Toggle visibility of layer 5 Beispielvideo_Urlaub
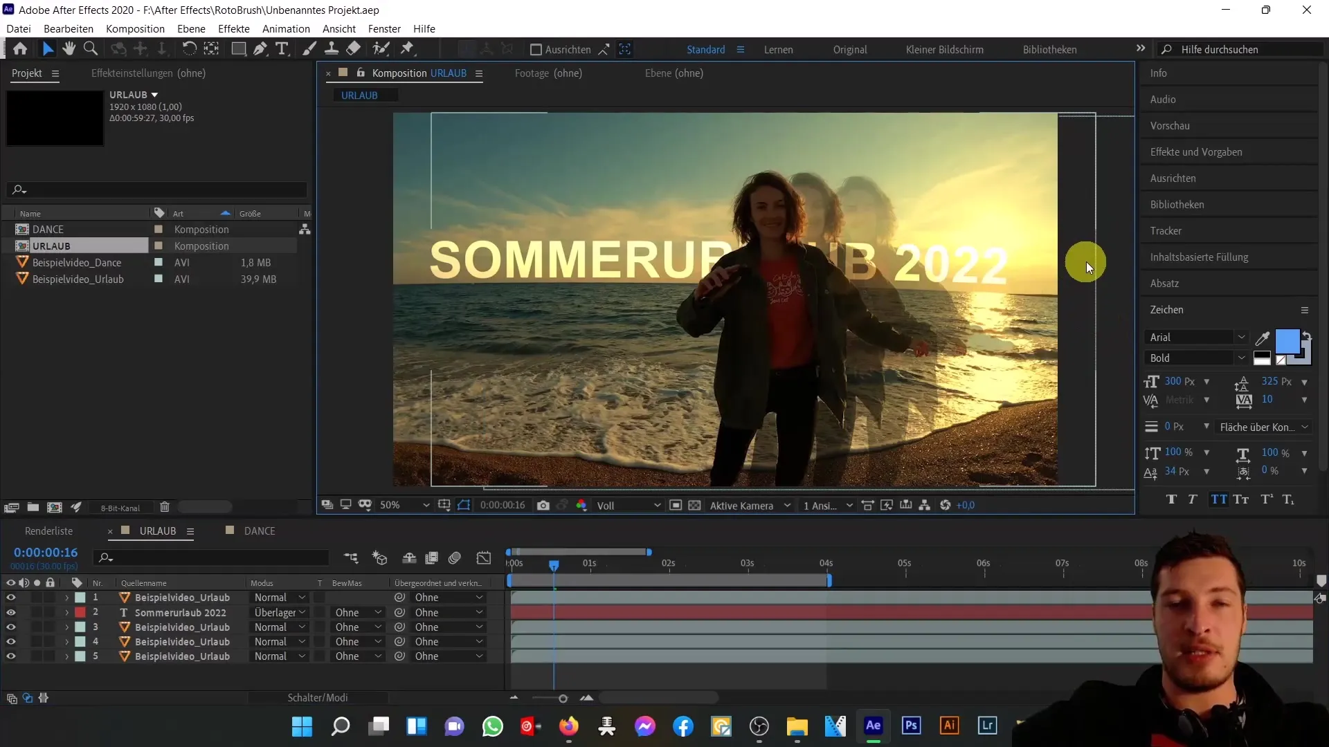Viewport: 1329px width, 747px height. pyautogui.click(x=11, y=656)
